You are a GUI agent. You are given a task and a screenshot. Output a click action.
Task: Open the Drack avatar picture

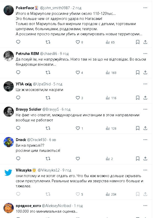[x=9, y=142]
